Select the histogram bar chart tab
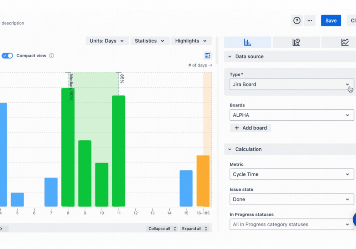Image resolution: width=356 pixels, height=249 pixels. 247,42
